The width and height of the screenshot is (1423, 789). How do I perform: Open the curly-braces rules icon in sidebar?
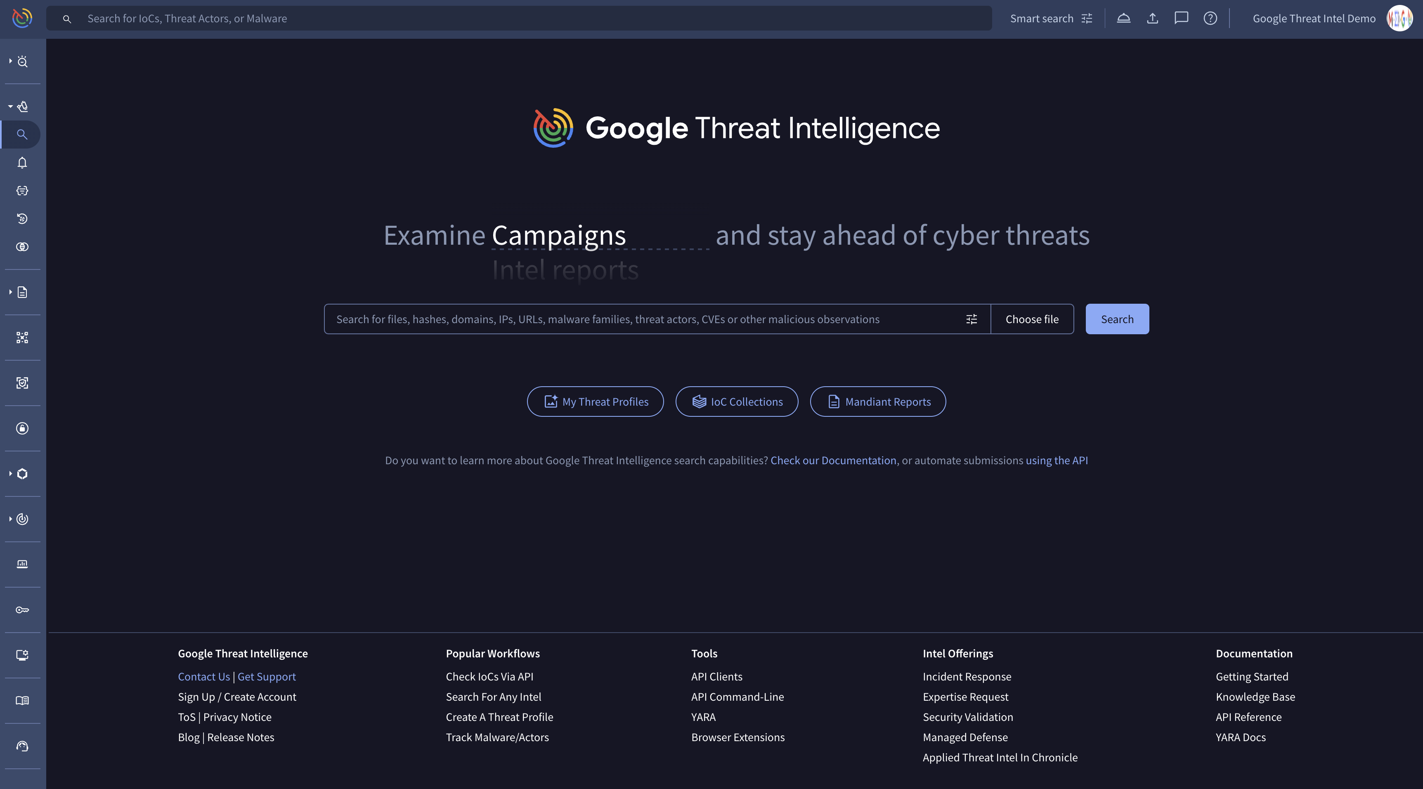22,191
